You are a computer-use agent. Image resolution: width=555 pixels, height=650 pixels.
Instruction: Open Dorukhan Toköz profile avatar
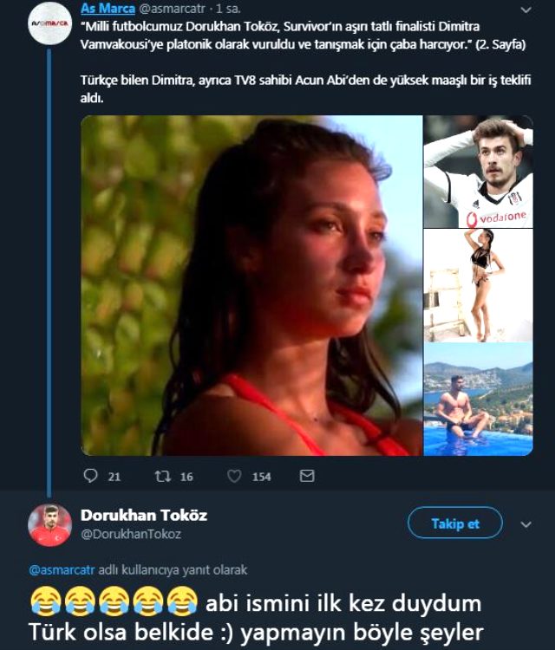(x=49, y=524)
